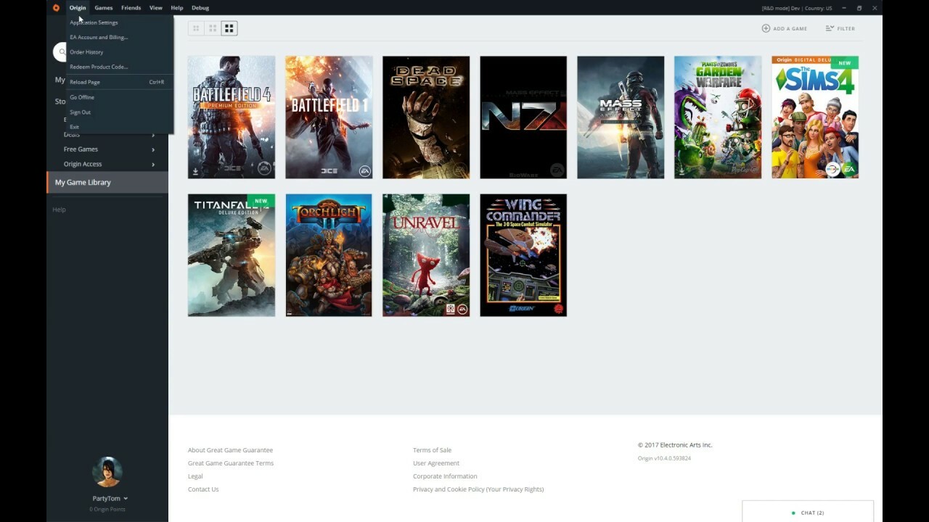Open the Titanfall 2 Deluxe Edition tile
The height and width of the screenshot is (522, 929).
(x=232, y=255)
